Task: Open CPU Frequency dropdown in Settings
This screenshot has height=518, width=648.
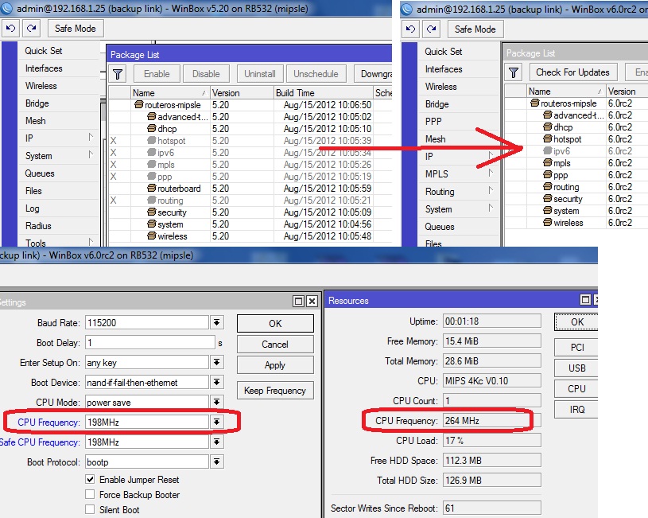Action: tap(216, 422)
